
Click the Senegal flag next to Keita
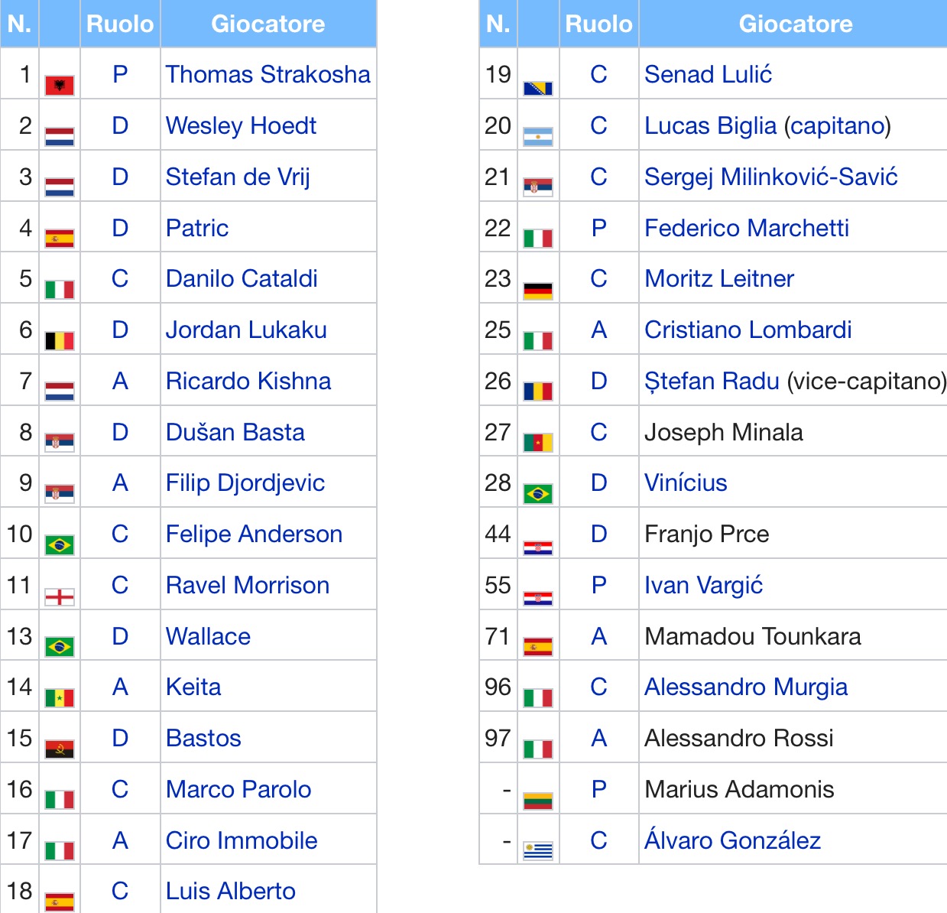point(60,698)
